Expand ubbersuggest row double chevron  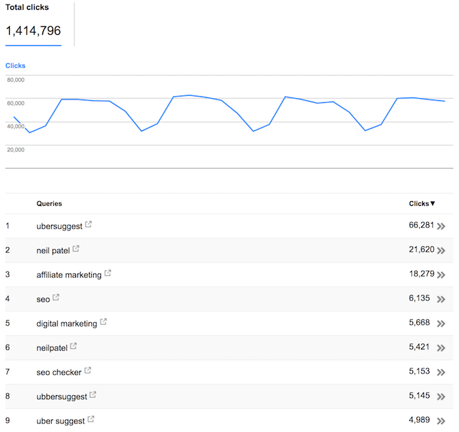441,397
